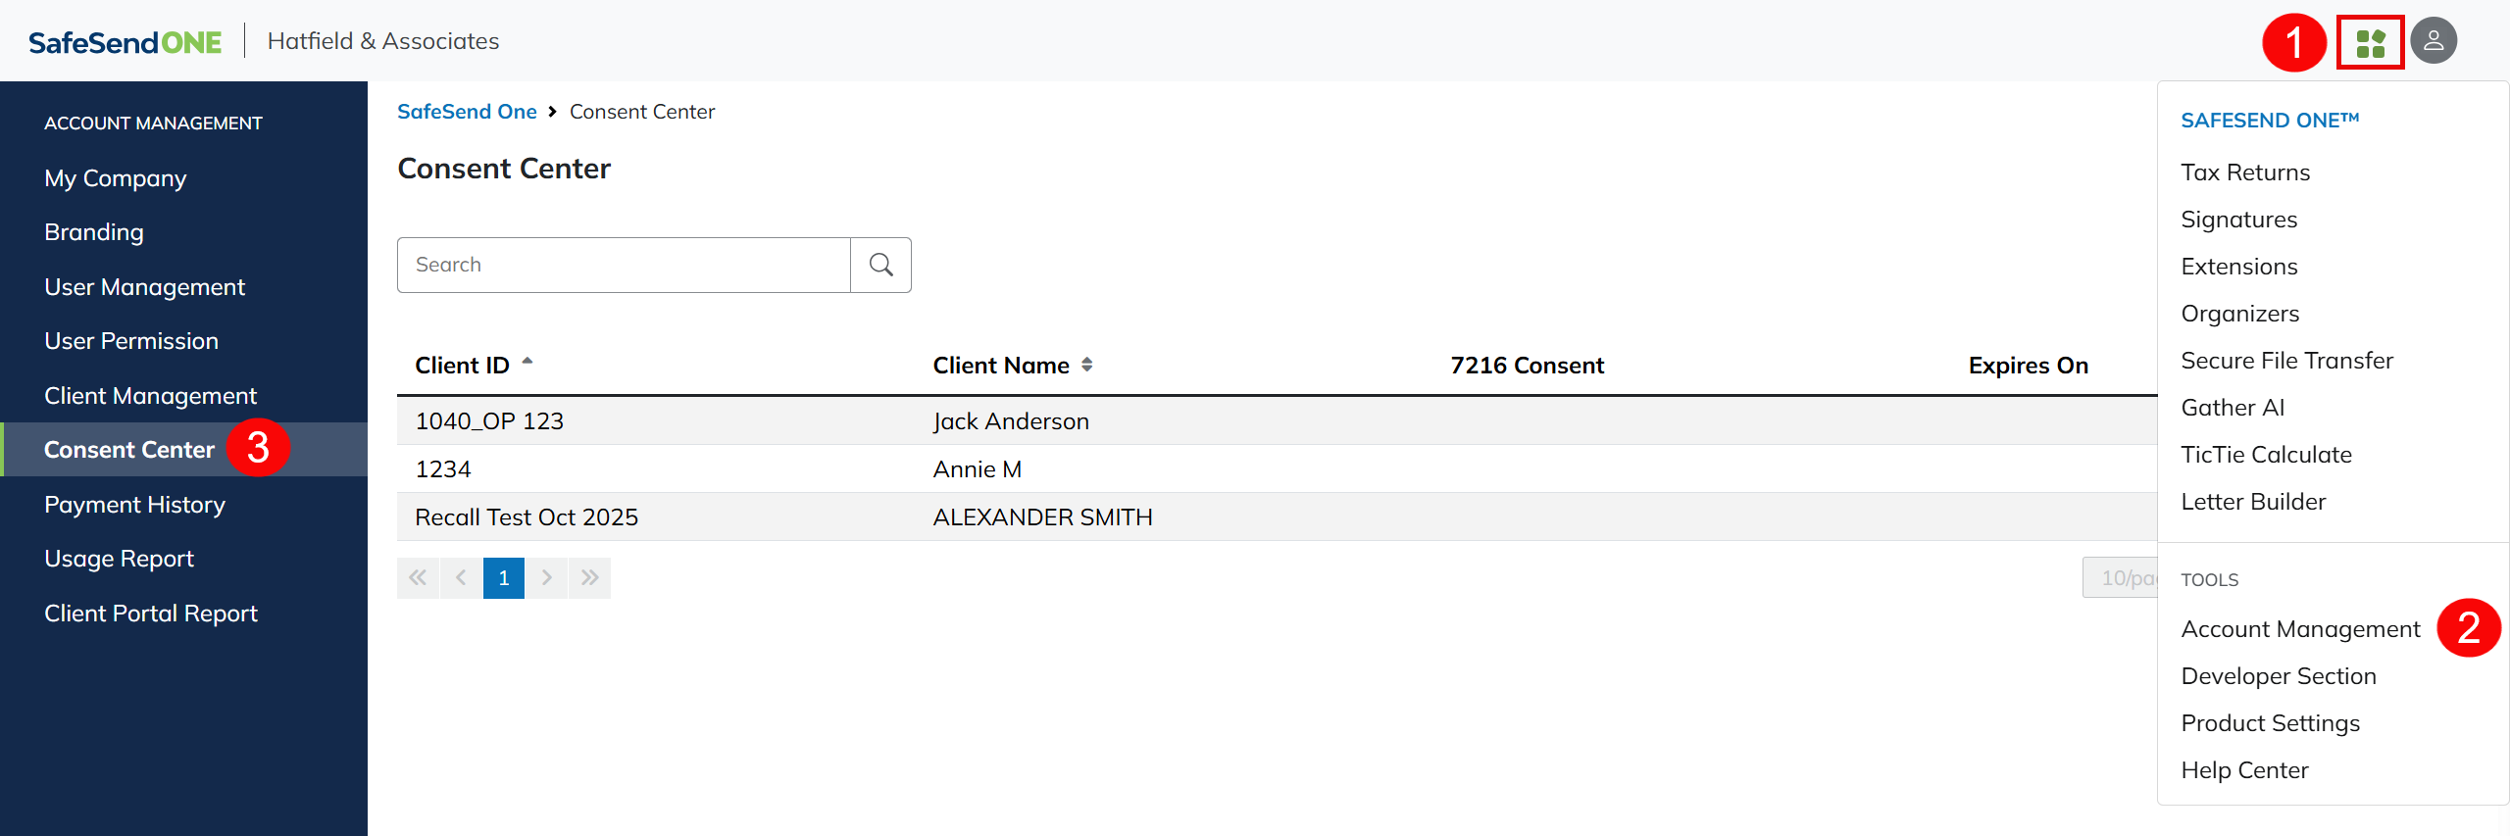Go to previous page arrow
The width and height of the screenshot is (2510, 836).
coord(461,578)
